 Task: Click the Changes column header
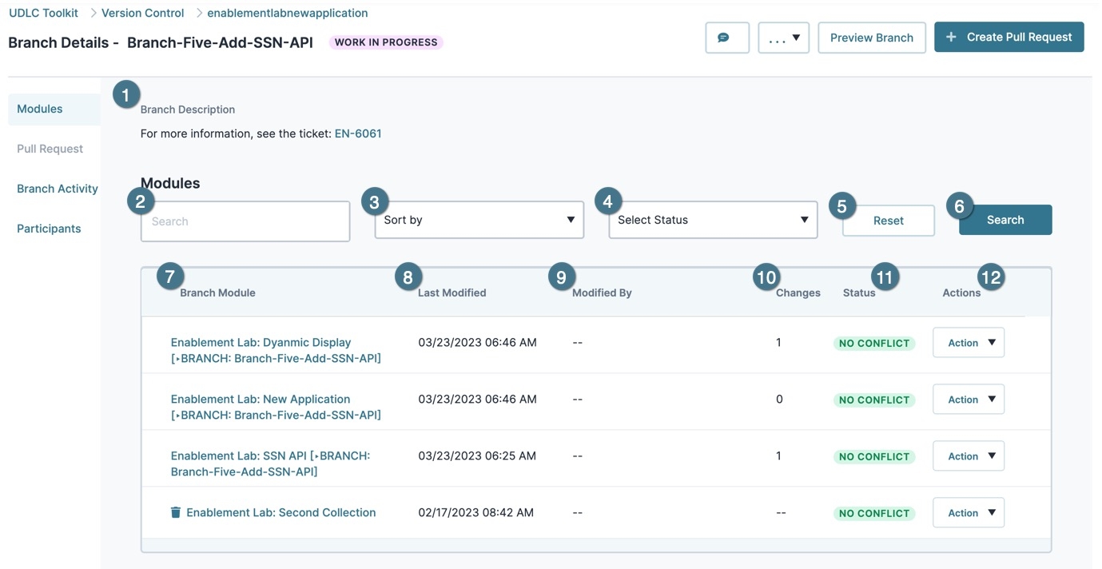pyautogui.click(x=798, y=292)
